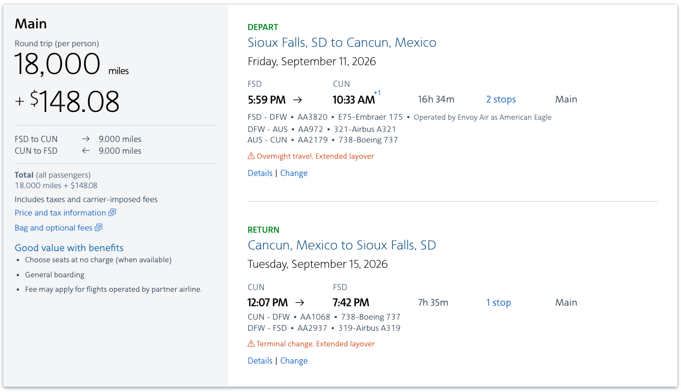Click the Terminal change, Extended layover warning text
This screenshot has height=392, width=681.
[x=316, y=344]
